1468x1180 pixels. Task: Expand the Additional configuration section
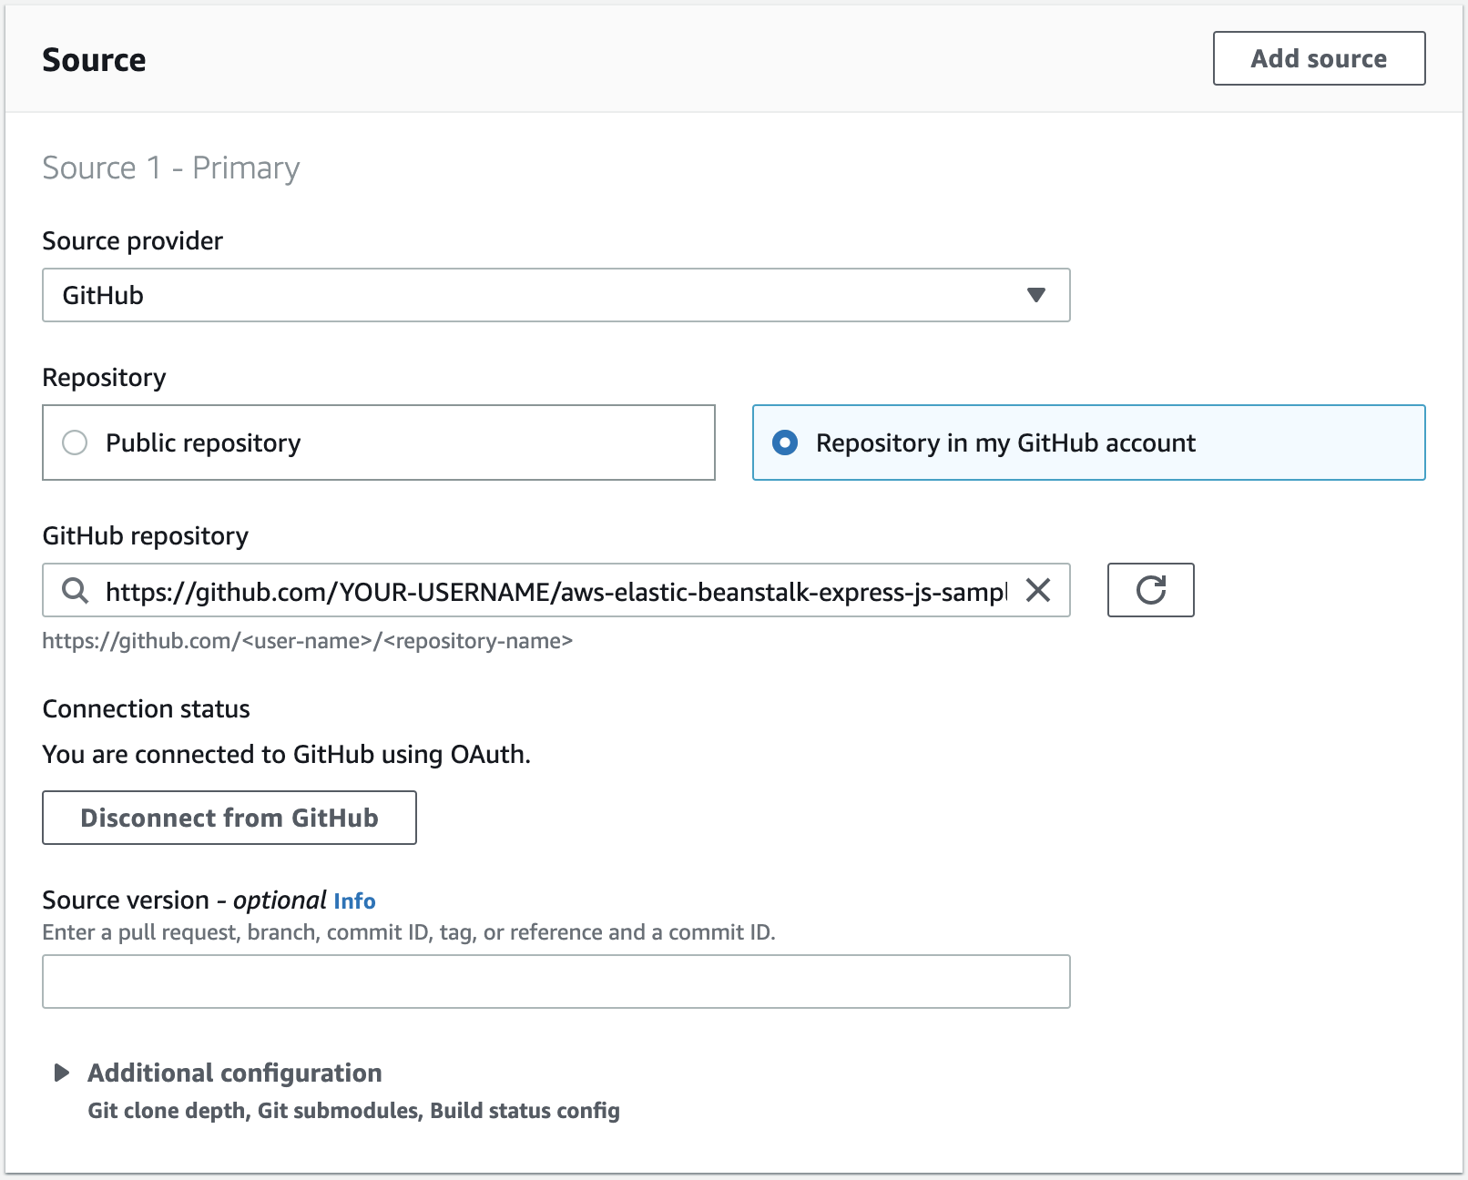[x=234, y=1073]
